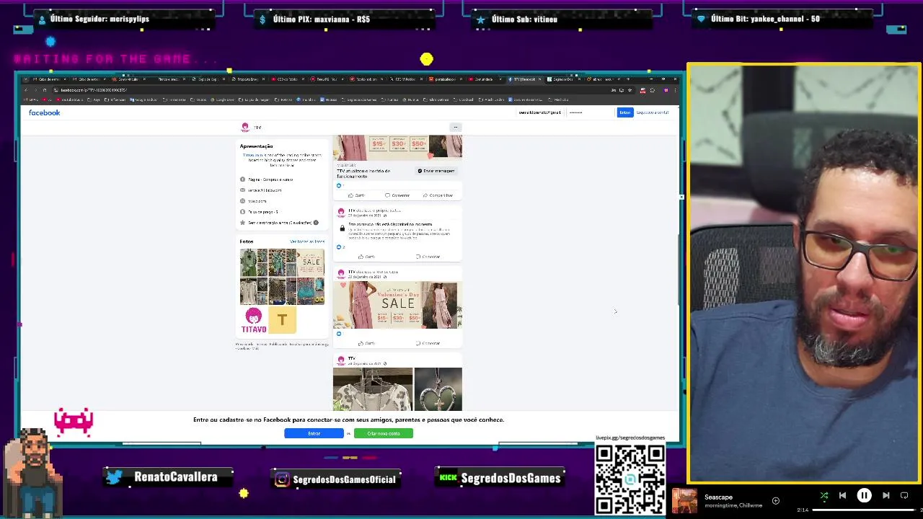Image resolution: width=923 pixels, height=519 pixels.
Task: Click the Seascape song title
Action: (718, 497)
